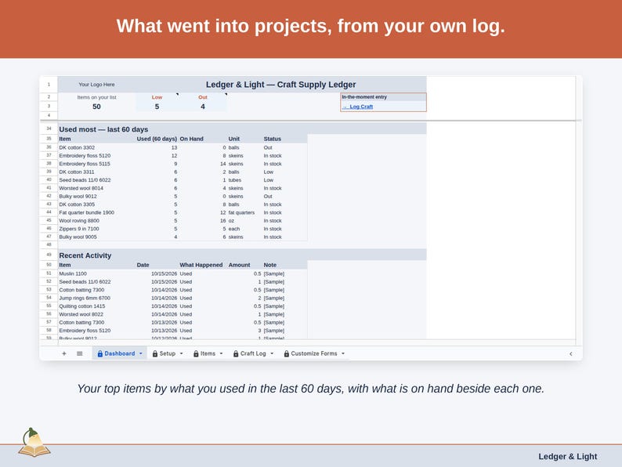The image size is (622, 467).
Task: Click lock icon on Customize Forms tab
Action: (287, 353)
